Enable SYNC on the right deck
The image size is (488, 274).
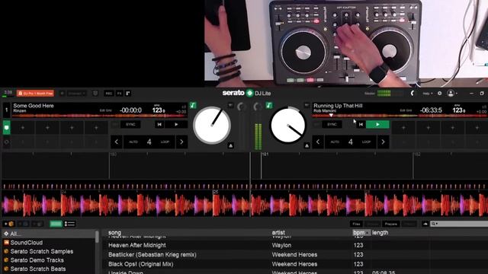[332, 125]
